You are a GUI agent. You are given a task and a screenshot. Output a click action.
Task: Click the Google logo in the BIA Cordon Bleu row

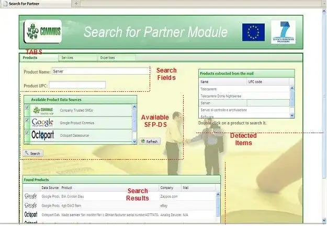coord(31,196)
